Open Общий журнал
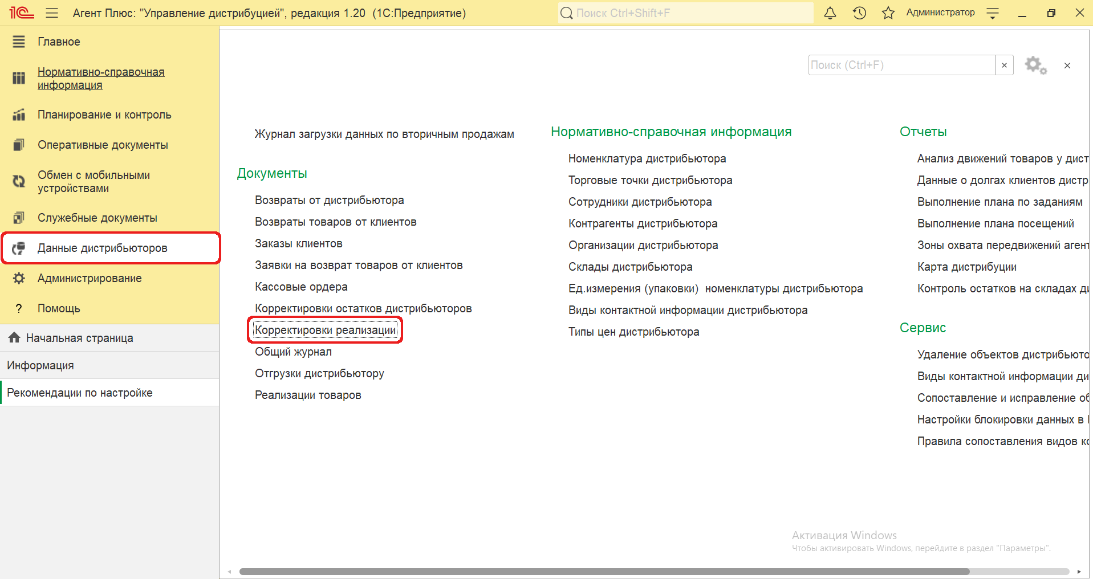1093x579 pixels. point(293,352)
